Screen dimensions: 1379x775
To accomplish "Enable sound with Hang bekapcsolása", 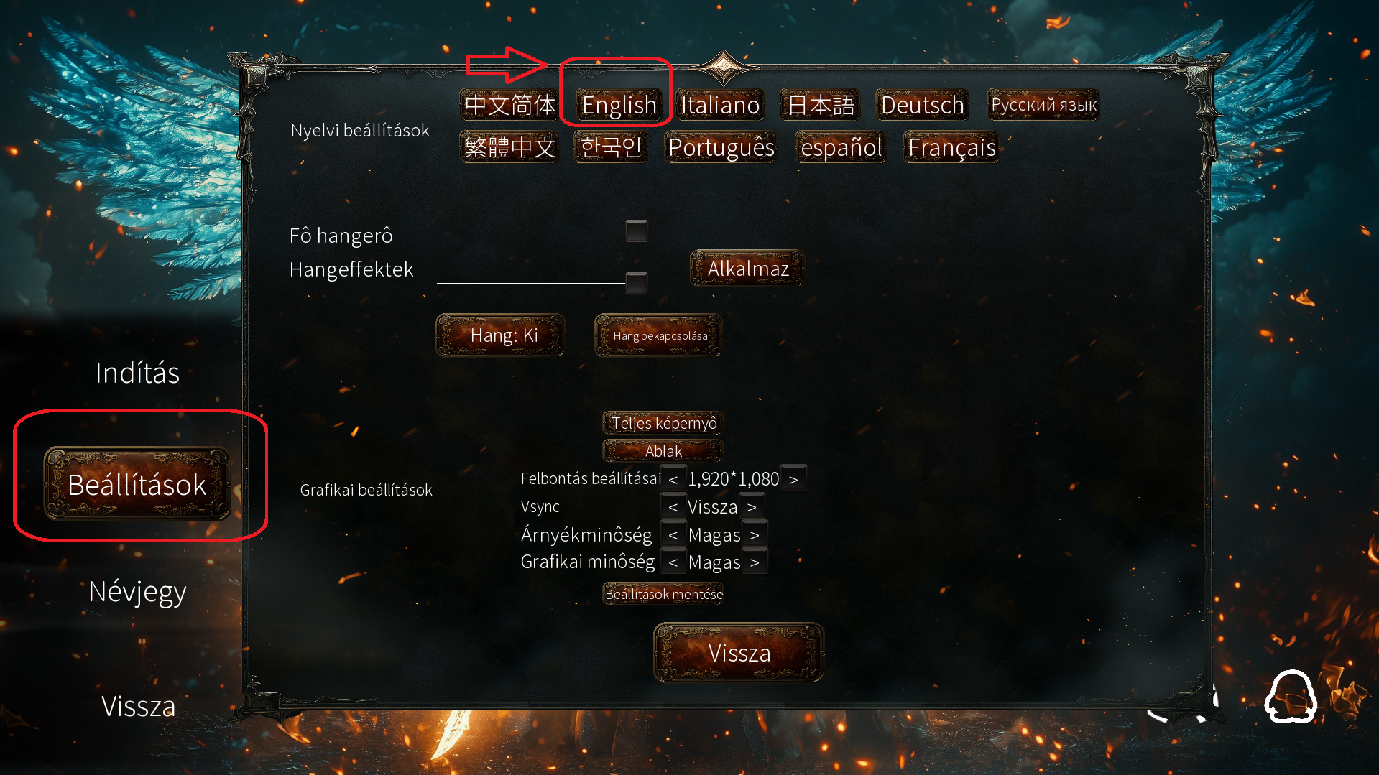I will click(x=658, y=335).
